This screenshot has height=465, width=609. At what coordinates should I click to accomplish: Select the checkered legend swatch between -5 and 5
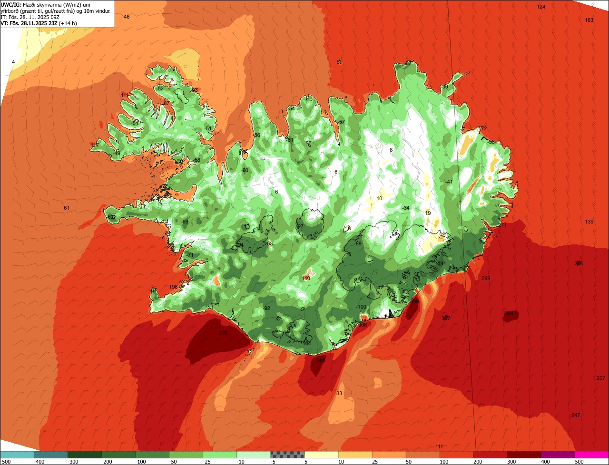[287, 455]
